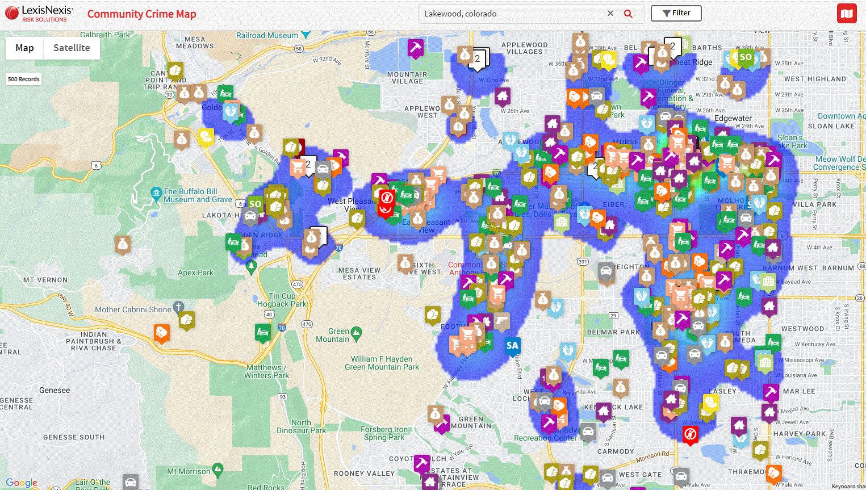
Task: Expand cluster 2 marker on S Golden Rd
Action: pyautogui.click(x=308, y=165)
